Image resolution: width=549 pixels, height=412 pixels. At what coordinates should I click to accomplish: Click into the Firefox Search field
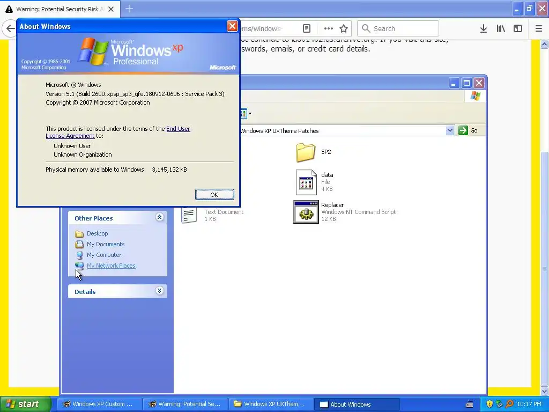(x=398, y=28)
